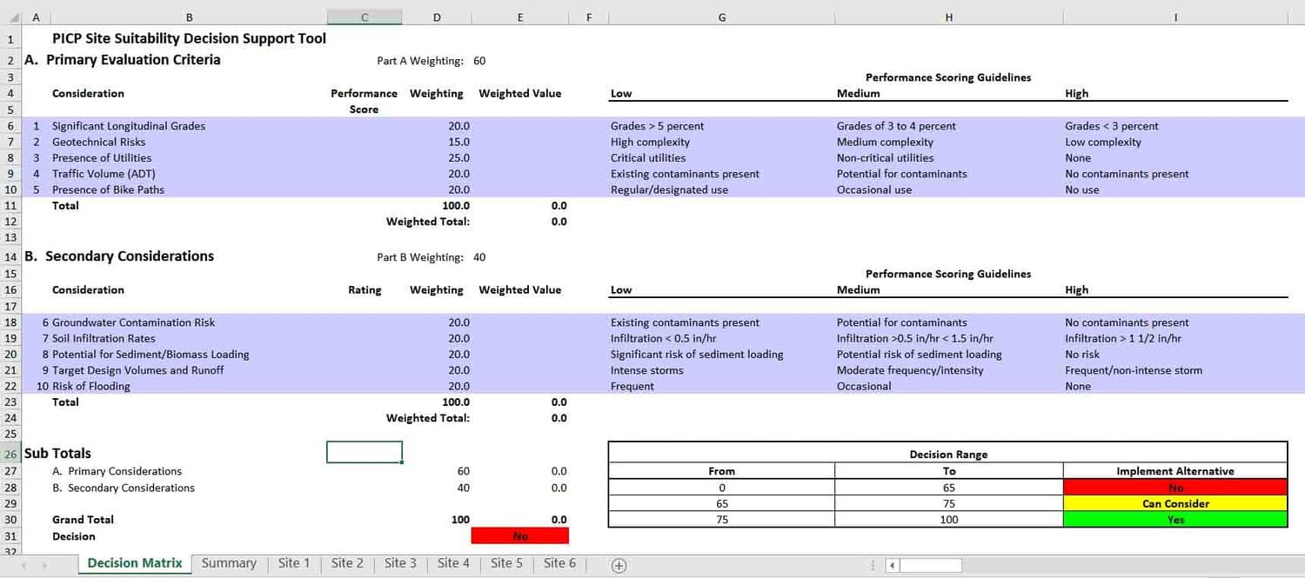The width and height of the screenshot is (1305, 578).
Task: Click the select-all corner triangle
Action: pos(13,17)
